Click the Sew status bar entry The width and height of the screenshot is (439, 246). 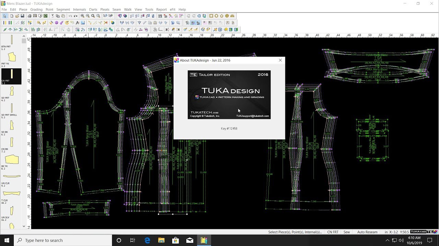tap(347, 232)
